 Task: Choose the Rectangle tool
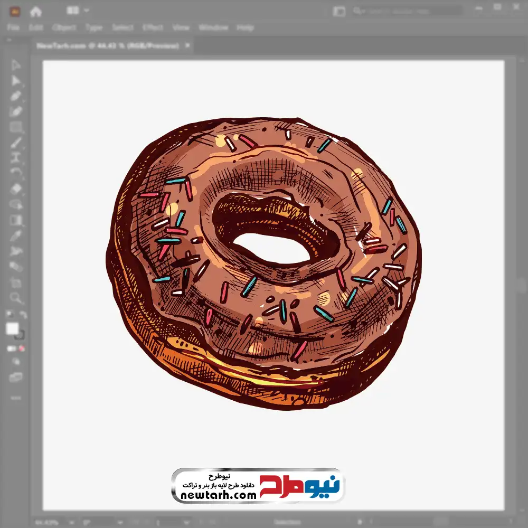coord(16,127)
